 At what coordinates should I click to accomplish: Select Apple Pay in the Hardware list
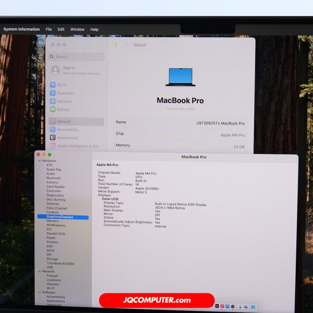54,169
